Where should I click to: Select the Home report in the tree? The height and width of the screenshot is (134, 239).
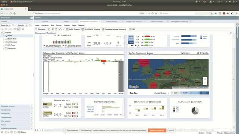[x=10, y=36]
